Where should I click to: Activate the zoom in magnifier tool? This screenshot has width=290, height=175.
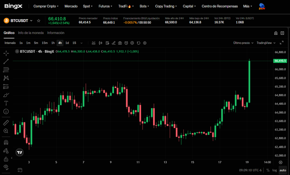tap(6, 131)
